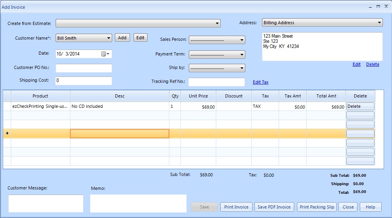Delete the ezCheckPrinting line item row

(x=360, y=106)
